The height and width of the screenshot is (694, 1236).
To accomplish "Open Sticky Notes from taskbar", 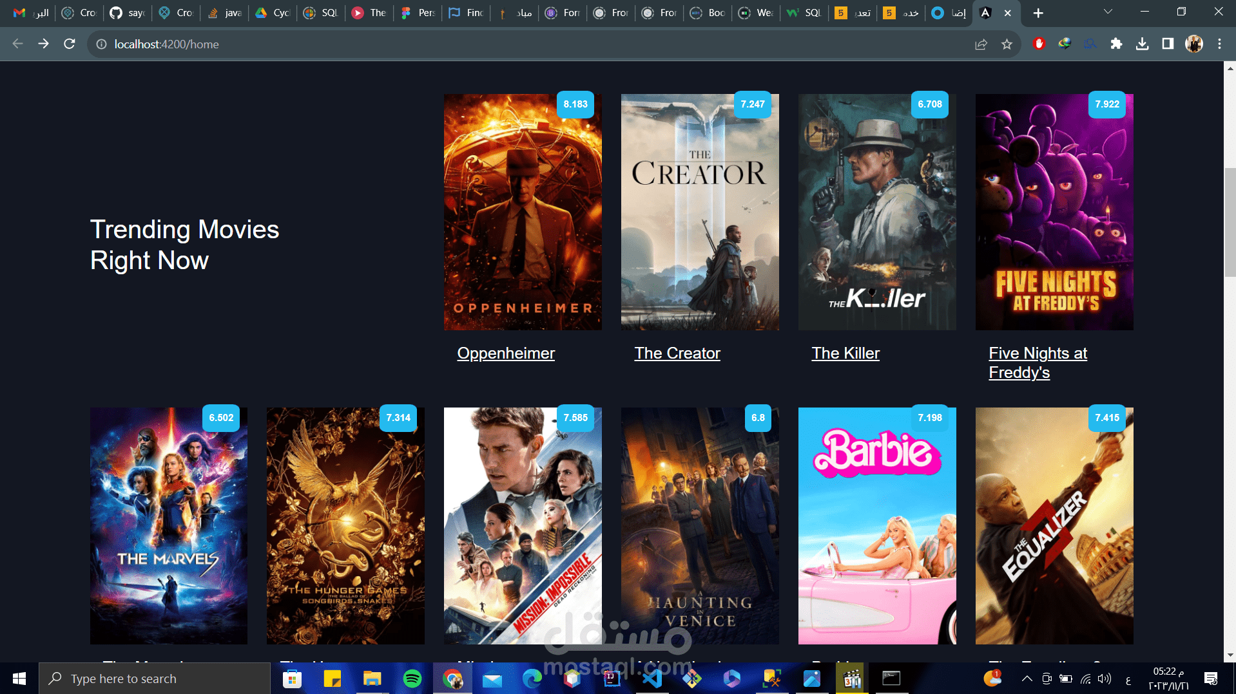I will (x=332, y=679).
